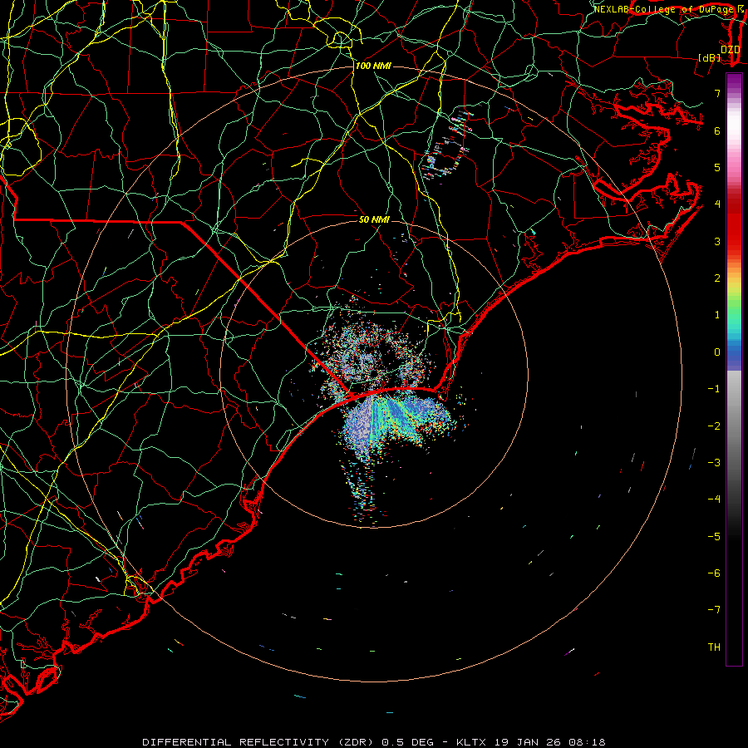Select the "DZD" product label above the scale
Image resolution: width=748 pixels, height=748 pixels.
[x=730, y=50]
